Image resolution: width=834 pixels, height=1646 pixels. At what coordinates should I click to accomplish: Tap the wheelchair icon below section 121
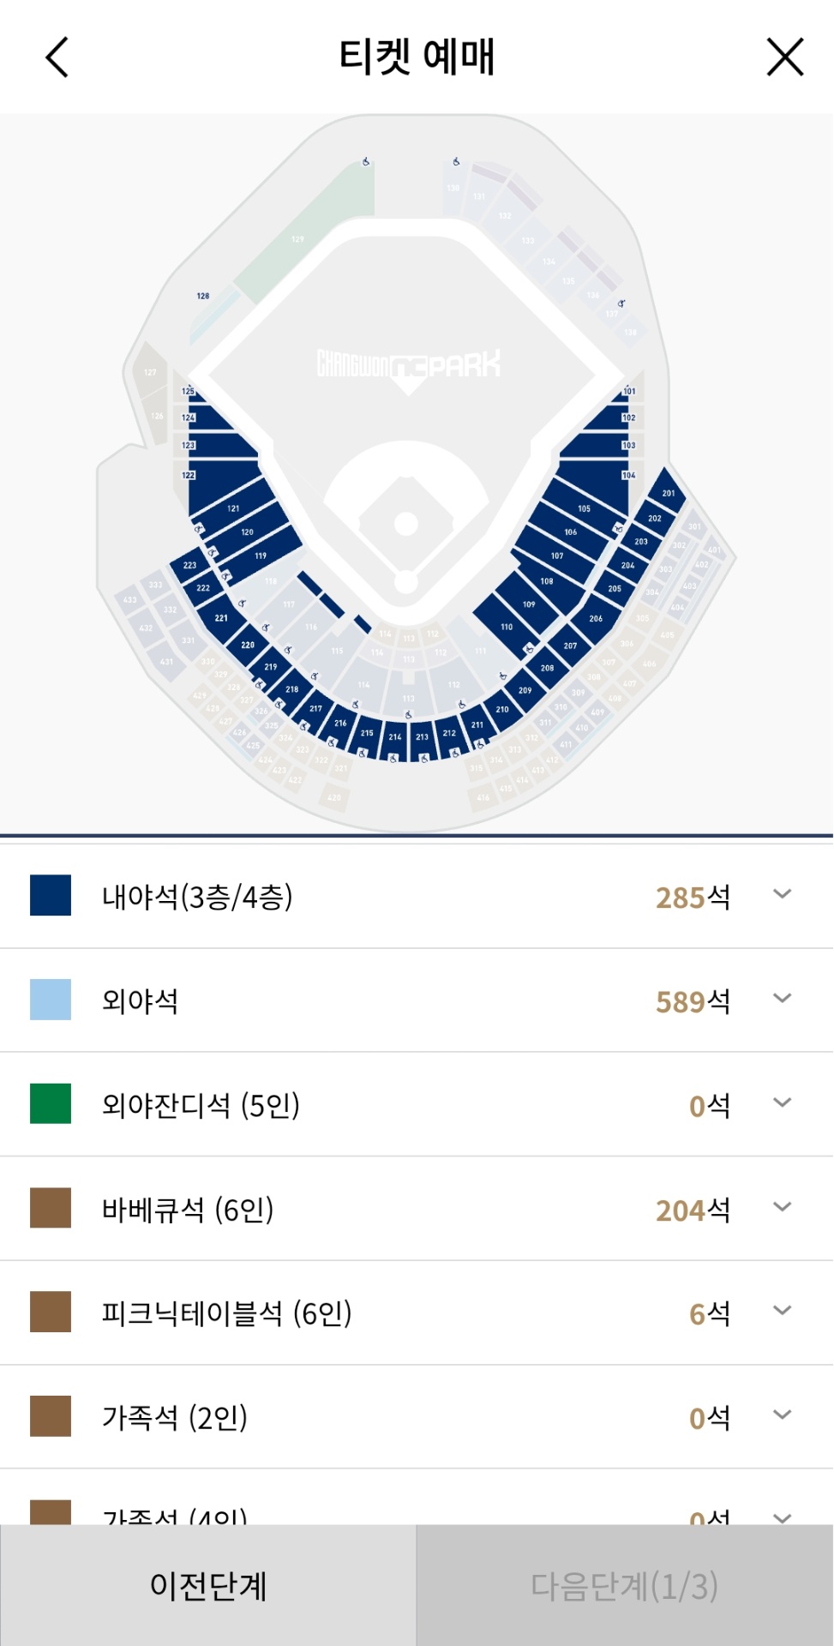[198, 529]
